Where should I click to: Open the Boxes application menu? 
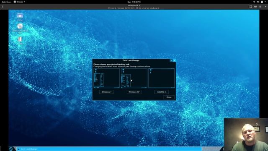tap(20, 2)
